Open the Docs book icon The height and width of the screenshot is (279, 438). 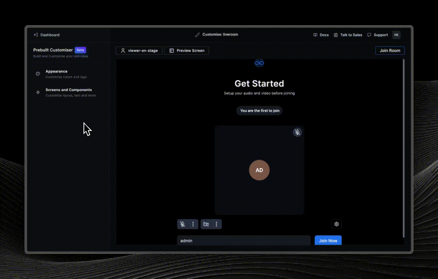(x=315, y=35)
